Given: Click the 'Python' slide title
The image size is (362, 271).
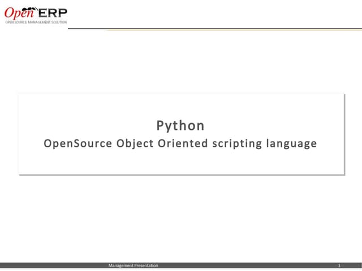Looking at the screenshot, I should (x=180, y=125).
